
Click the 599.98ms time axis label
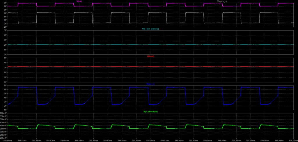[265, 140]
